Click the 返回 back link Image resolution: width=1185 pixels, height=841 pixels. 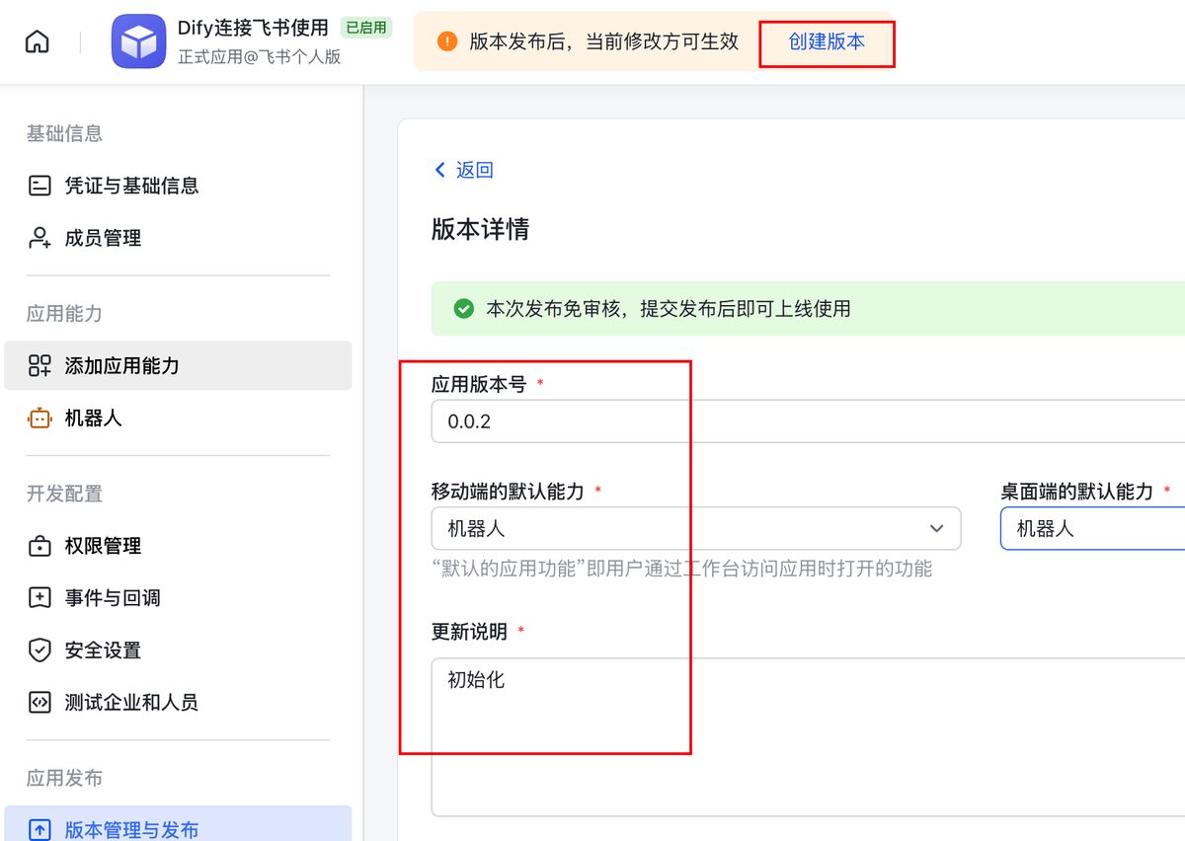pos(464,170)
